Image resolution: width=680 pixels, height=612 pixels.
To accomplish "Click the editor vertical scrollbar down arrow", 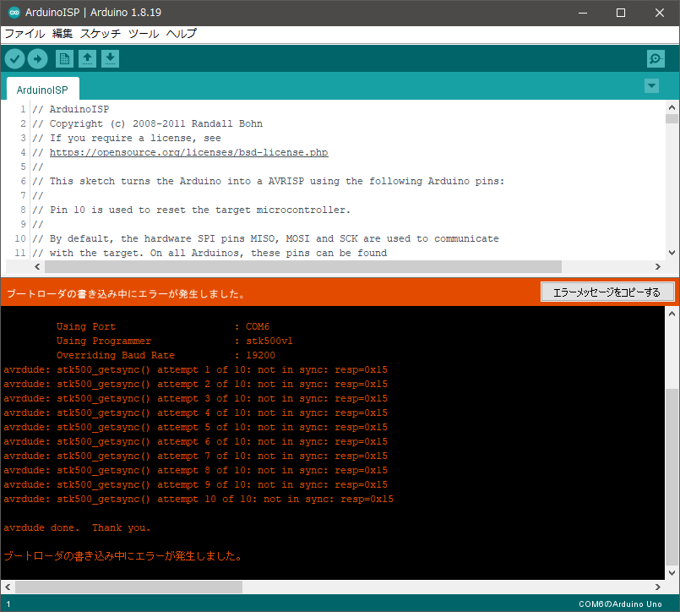I will (672, 252).
